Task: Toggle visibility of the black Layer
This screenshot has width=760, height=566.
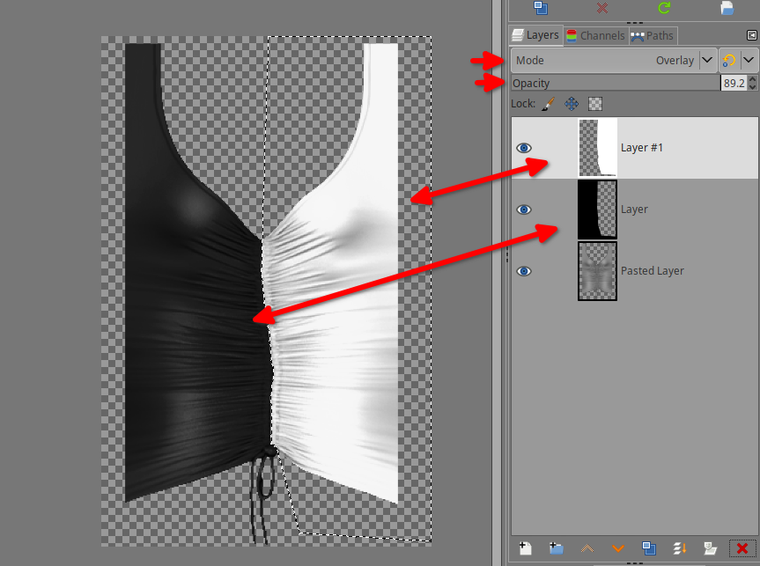Action: 524,209
